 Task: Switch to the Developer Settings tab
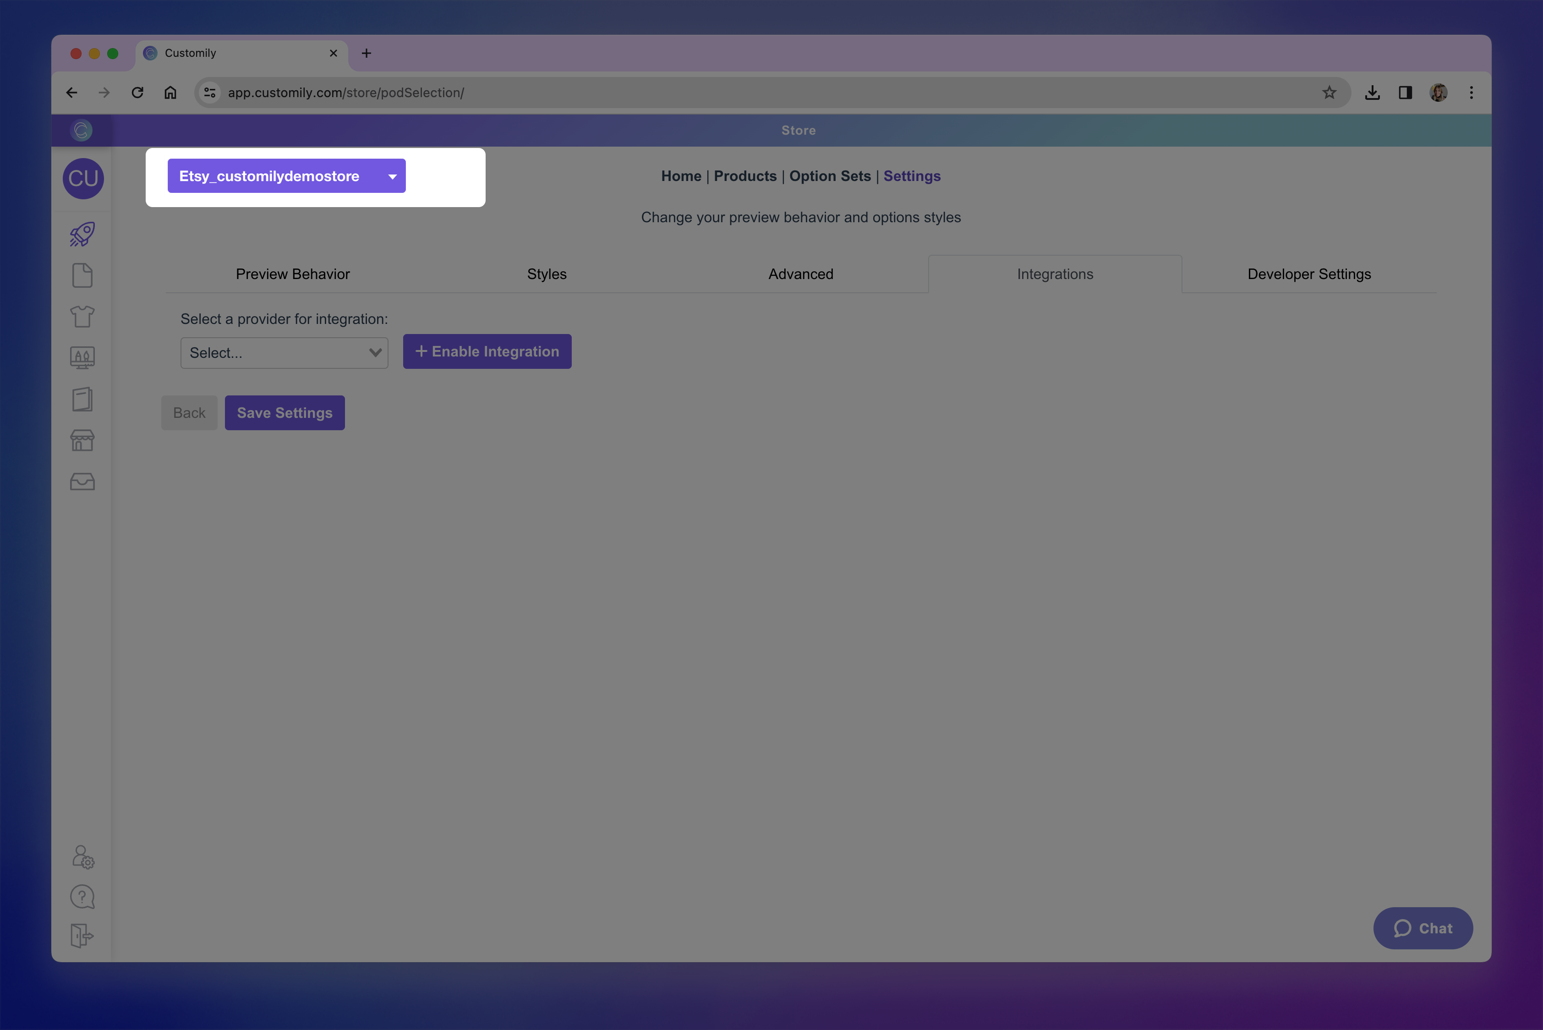coord(1308,274)
